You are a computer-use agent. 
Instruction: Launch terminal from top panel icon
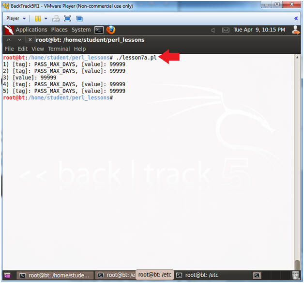tap(99, 30)
